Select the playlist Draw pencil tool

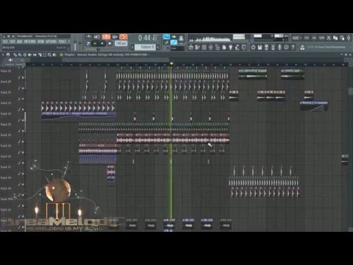[x=15, y=54]
